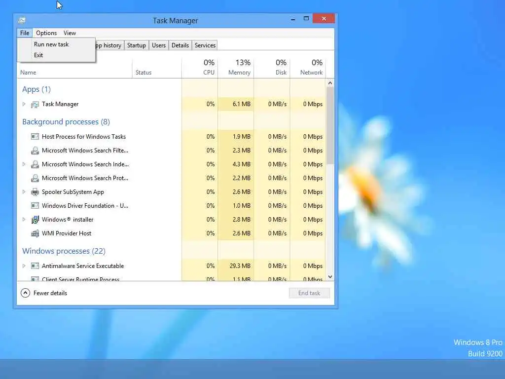This screenshot has height=379, width=505.
Task: Click the Antimalware Service Executable icon
Action: coord(35,266)
